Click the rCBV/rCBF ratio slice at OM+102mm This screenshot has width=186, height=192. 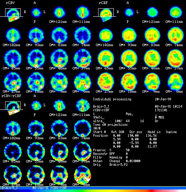coord(13,128)
